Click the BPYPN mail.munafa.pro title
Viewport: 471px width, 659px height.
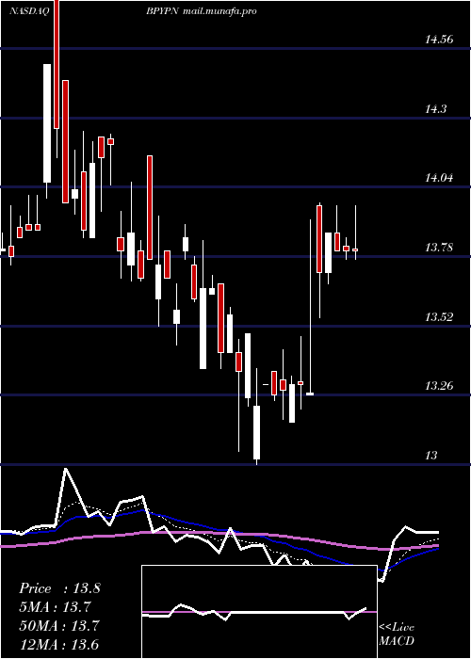[x=202, y=11]
